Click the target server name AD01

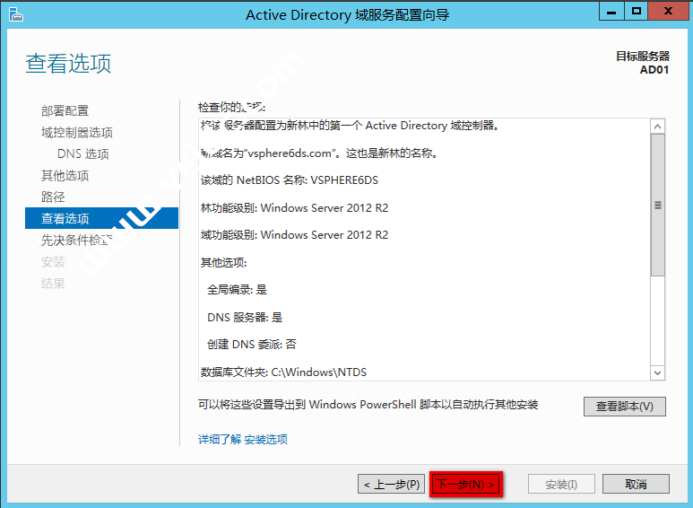point(654,69)
